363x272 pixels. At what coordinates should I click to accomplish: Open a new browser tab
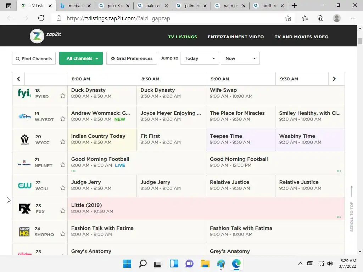[294, 6]
